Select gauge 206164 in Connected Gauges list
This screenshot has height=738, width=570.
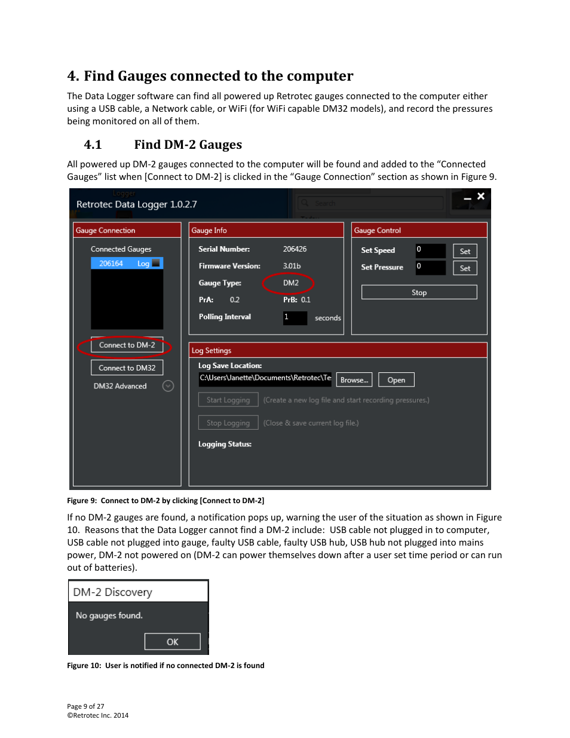[127, 263]
